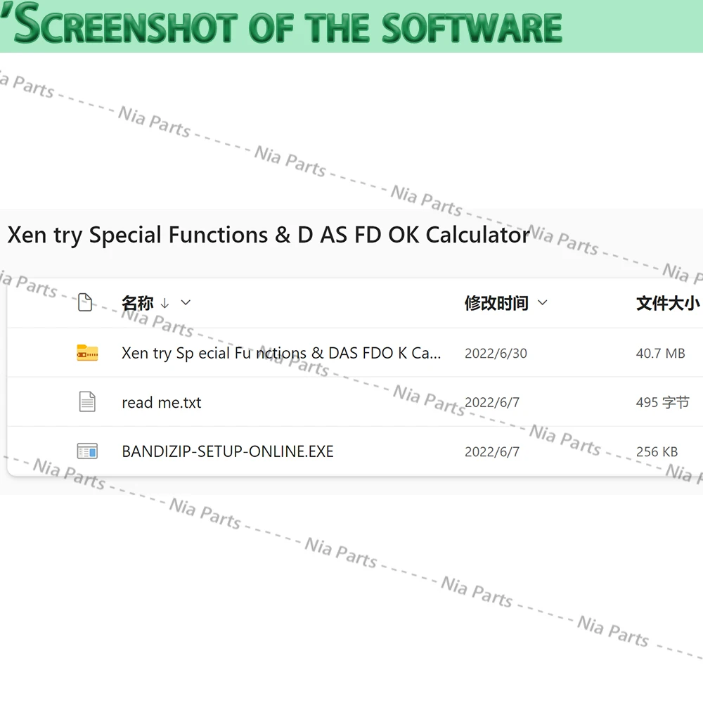Click the yellow zip archive folder icon

click(x=87, y=354)
